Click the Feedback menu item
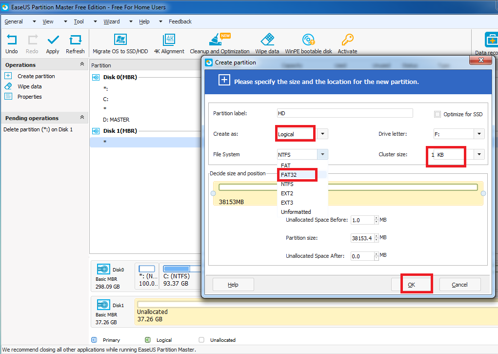Image resolution: width=498 pixels, height=354 pixels. click(180, 21)
